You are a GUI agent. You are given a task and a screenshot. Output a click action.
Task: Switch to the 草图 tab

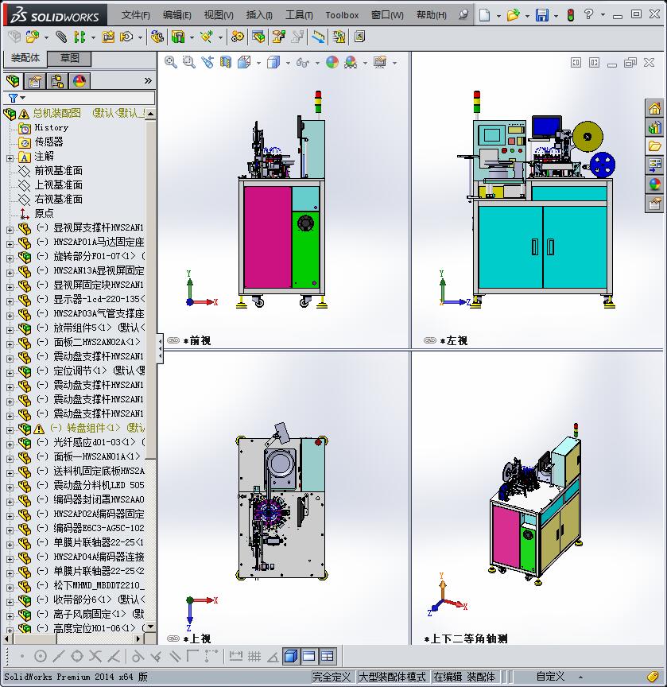point(69,58)
